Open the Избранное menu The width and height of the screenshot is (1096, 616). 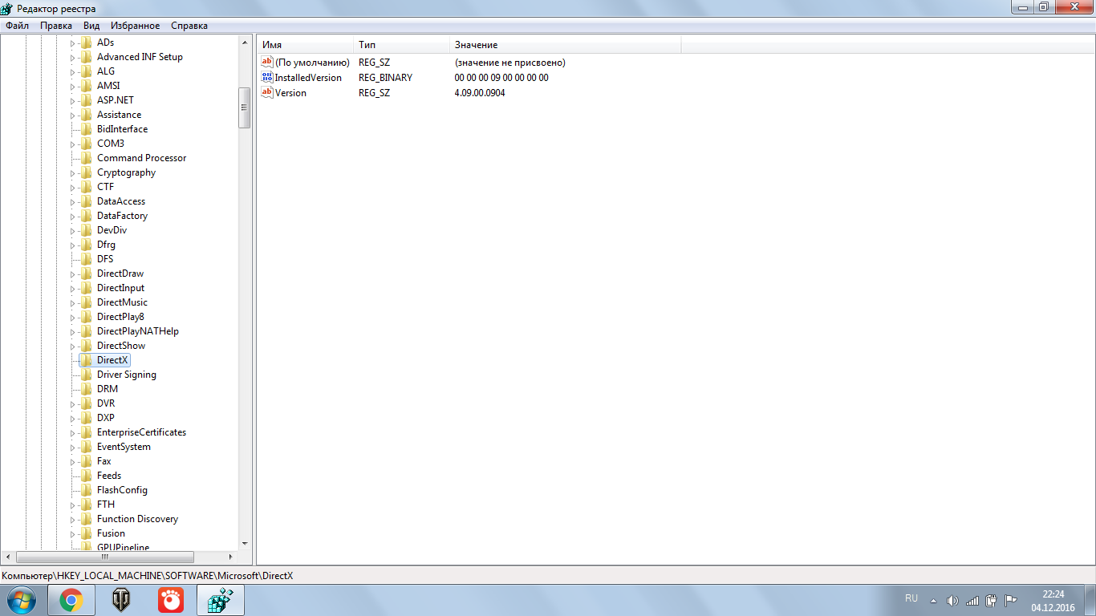pos(135,26)
